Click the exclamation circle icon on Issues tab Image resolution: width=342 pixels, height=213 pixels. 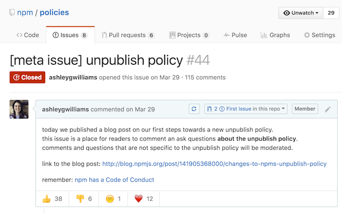(56, 35)
